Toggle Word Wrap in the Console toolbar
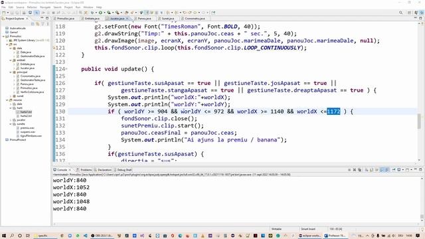 [377, 170]
